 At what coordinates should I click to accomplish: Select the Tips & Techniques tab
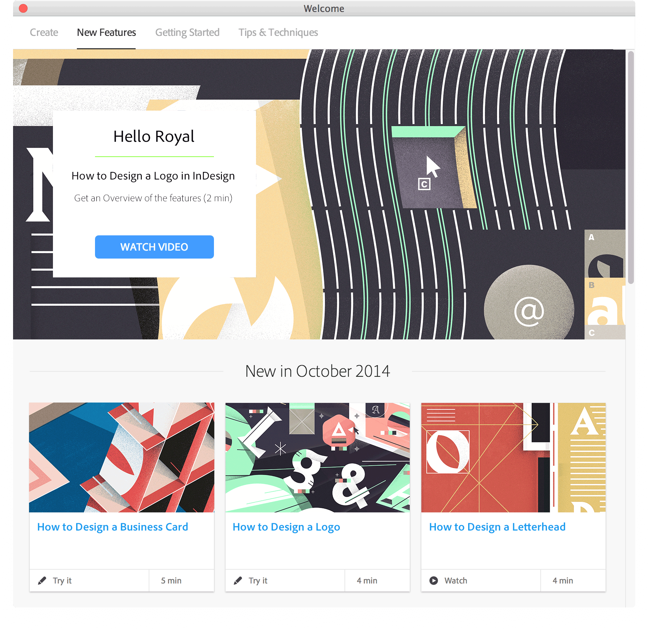click(x=278, y=33)
